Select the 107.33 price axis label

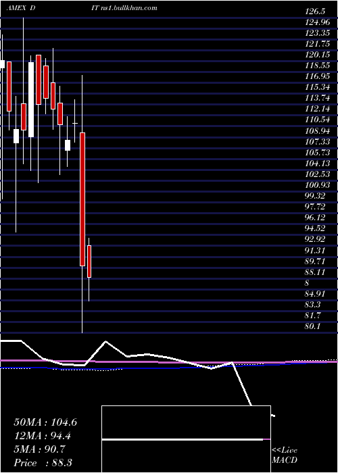coord(317,142)
